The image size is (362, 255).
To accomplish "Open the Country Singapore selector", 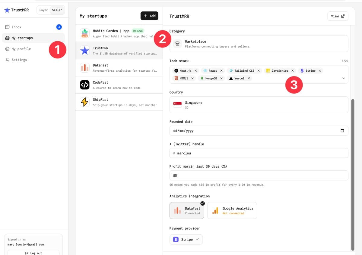I will [259, 105].
